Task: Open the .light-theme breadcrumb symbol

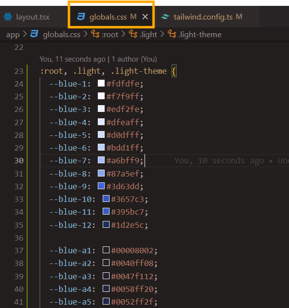Action: (x=200, y=35)
